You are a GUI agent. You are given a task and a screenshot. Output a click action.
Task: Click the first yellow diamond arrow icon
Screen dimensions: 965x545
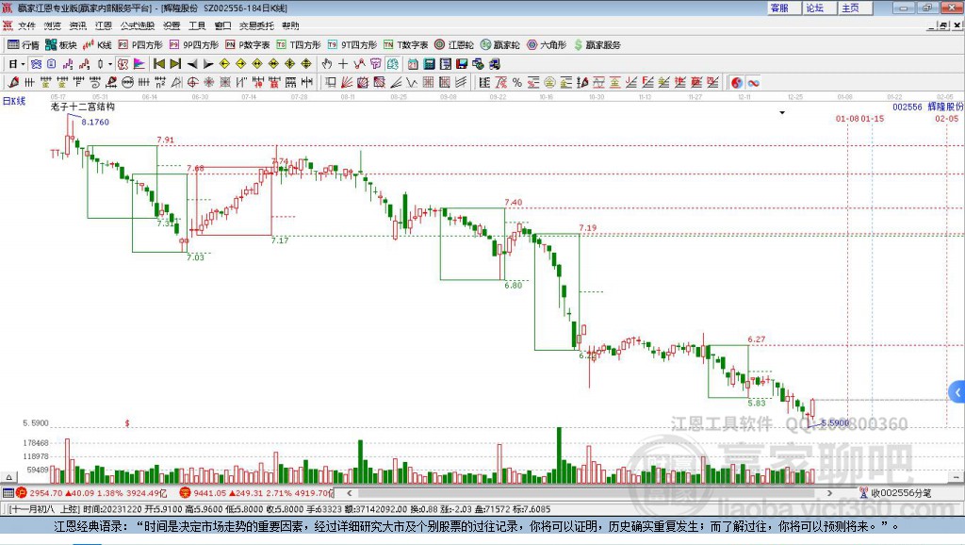pos(224,64)
